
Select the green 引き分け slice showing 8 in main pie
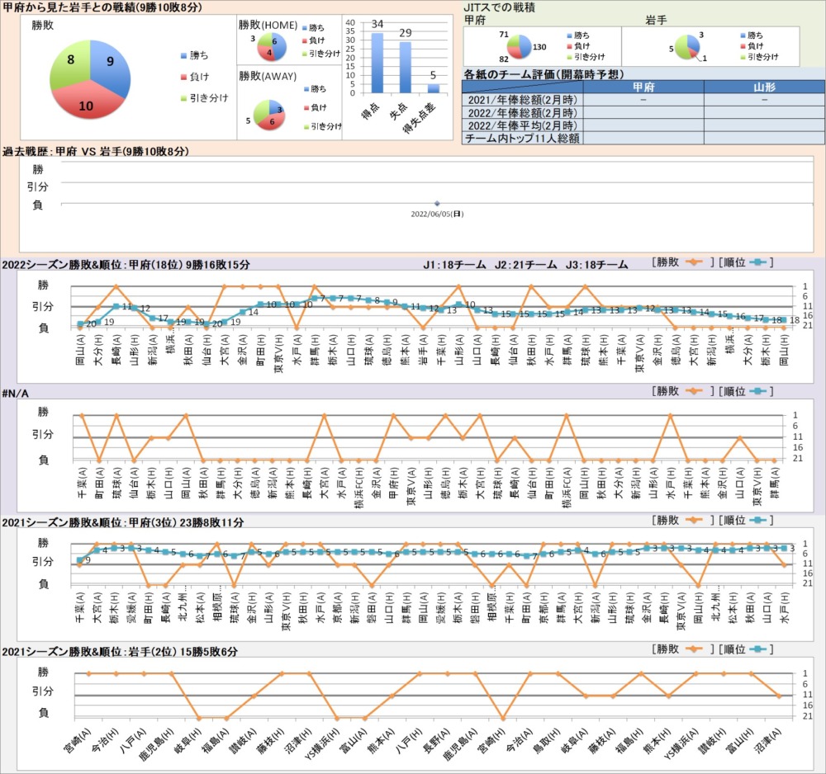[69, 66]
